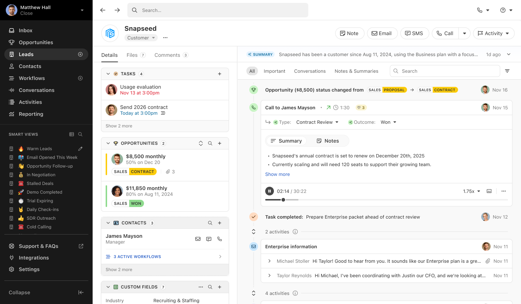The height and width of the screenshot is (304, 521).
Task: Switch call view to Summary
Action: click(286, 141)
